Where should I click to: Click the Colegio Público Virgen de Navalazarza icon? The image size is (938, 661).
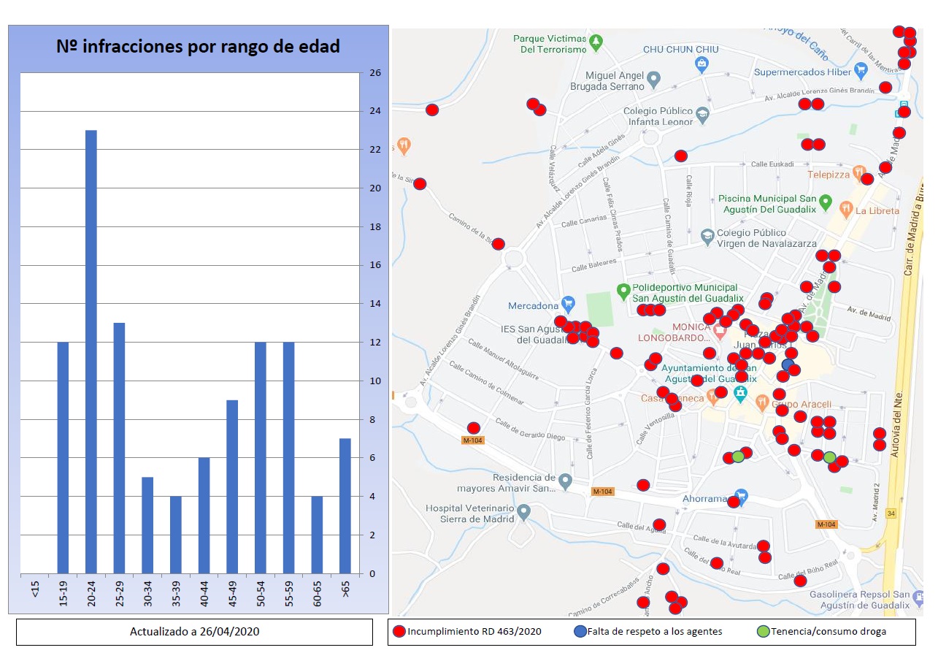(x=707, y=236)
